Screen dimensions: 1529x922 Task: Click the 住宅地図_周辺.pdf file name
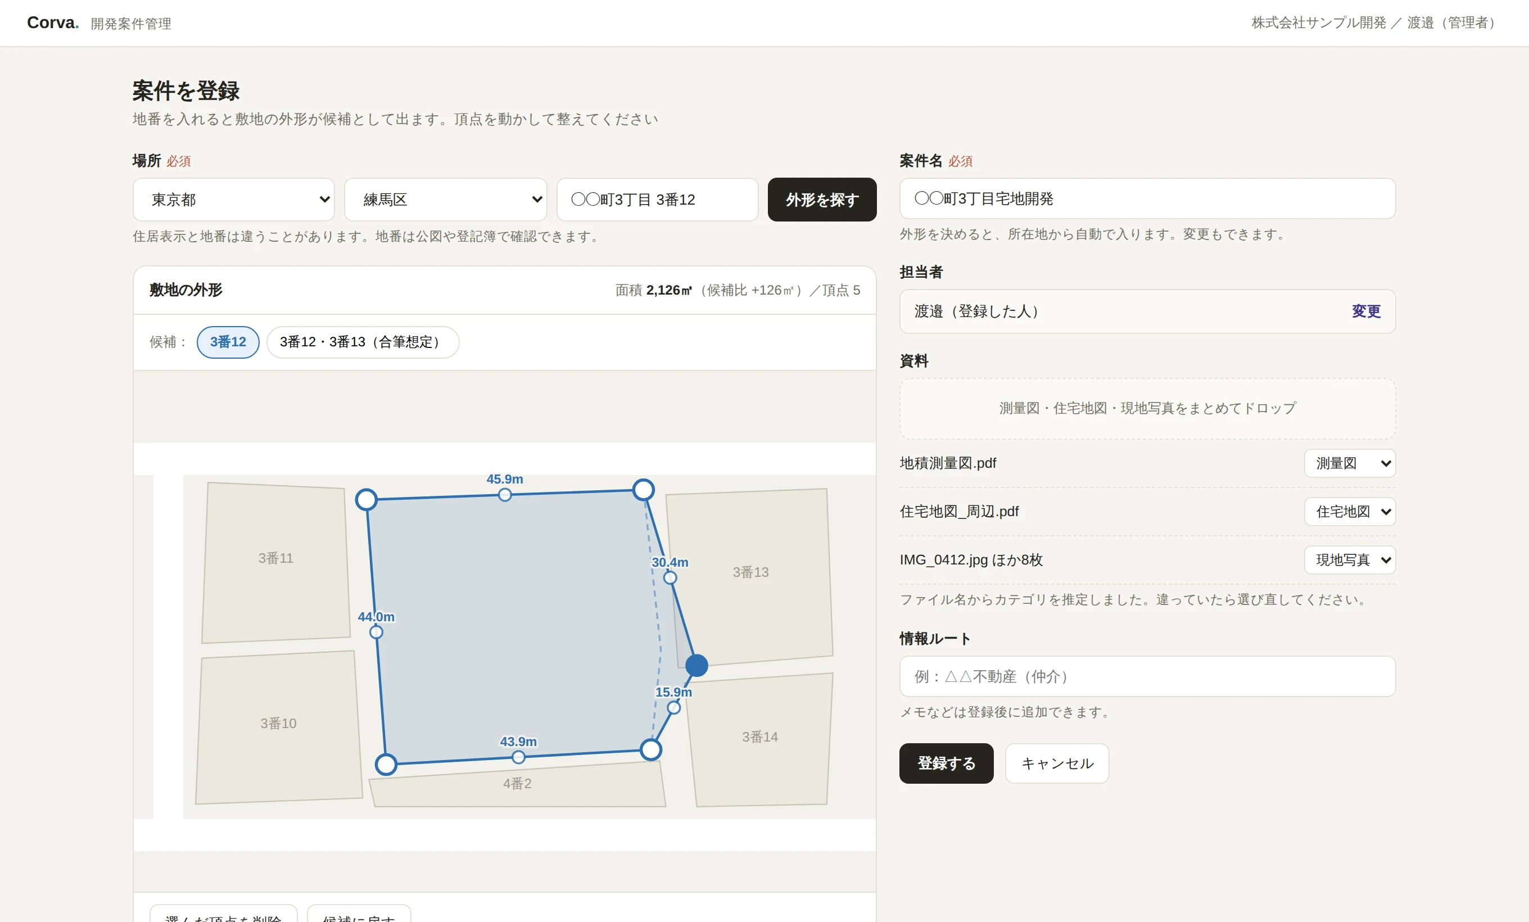959,512
